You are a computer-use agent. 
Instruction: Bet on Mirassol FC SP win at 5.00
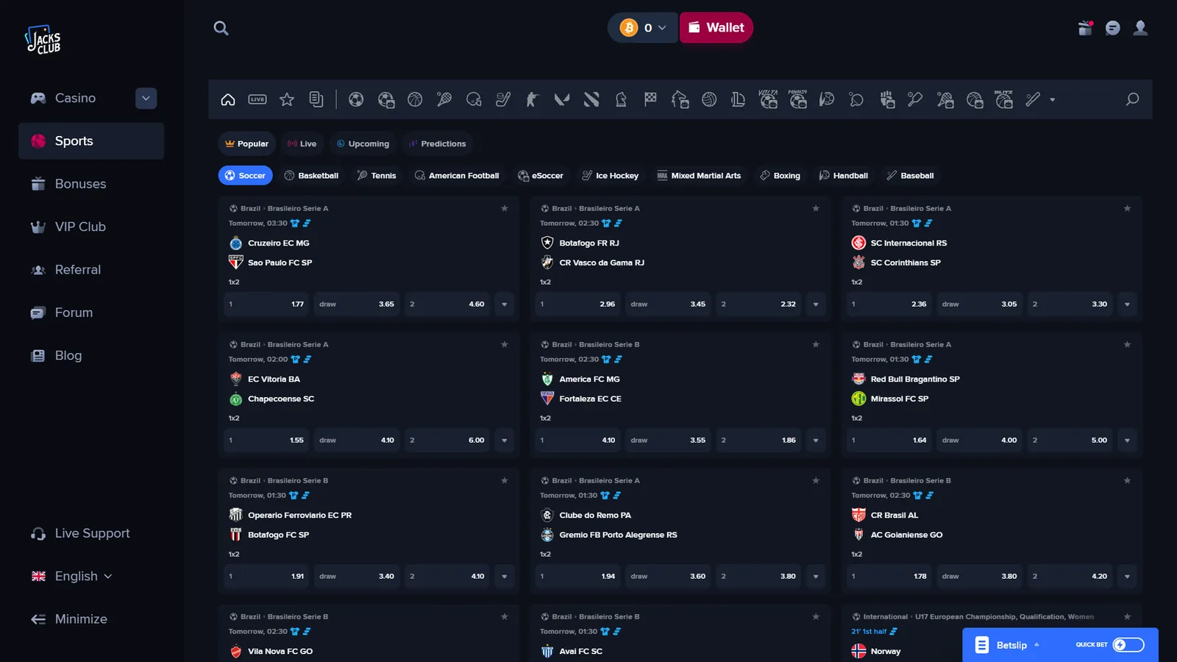coord(1070,440)
